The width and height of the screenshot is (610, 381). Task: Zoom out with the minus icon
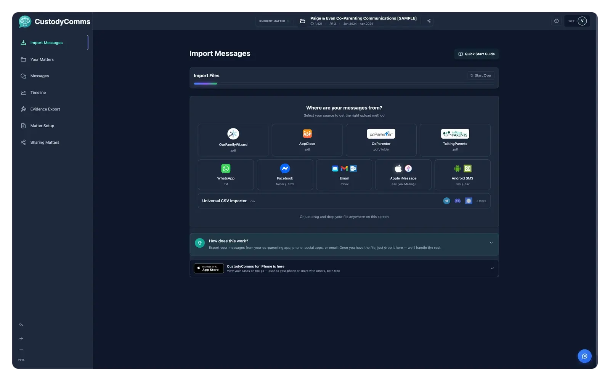21,349
